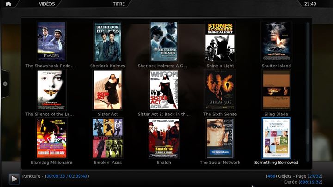Expand the side panel arrow handle
Image resolution: width=333 pixels, height=187 pixels.
pos(5,84)
